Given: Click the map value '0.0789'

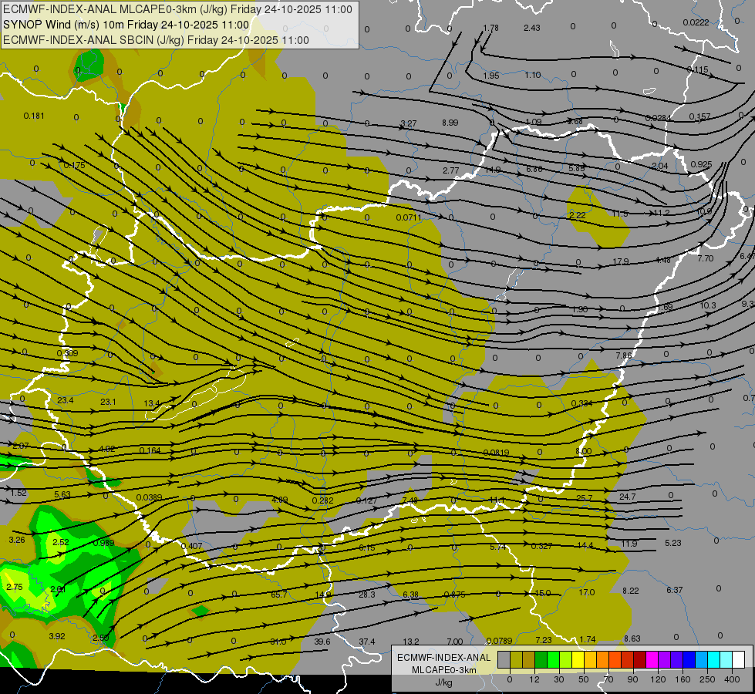Looking at the screenshot, I should 499,641.
